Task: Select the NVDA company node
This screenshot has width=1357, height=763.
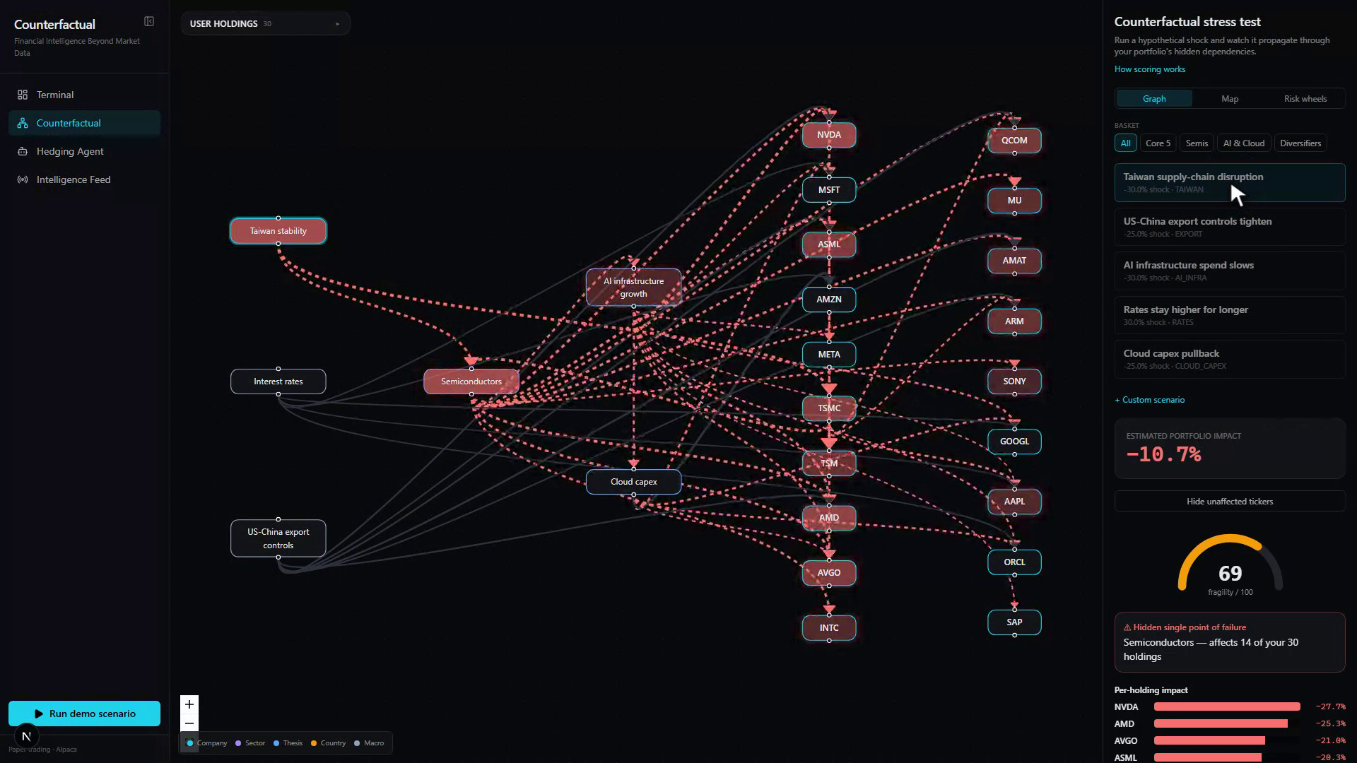Action: pos(829,135)
